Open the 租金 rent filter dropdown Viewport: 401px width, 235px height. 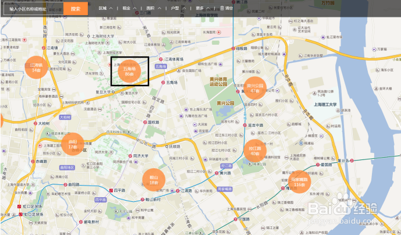coord(129,8)
